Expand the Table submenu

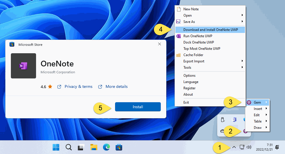pos(266,121)
